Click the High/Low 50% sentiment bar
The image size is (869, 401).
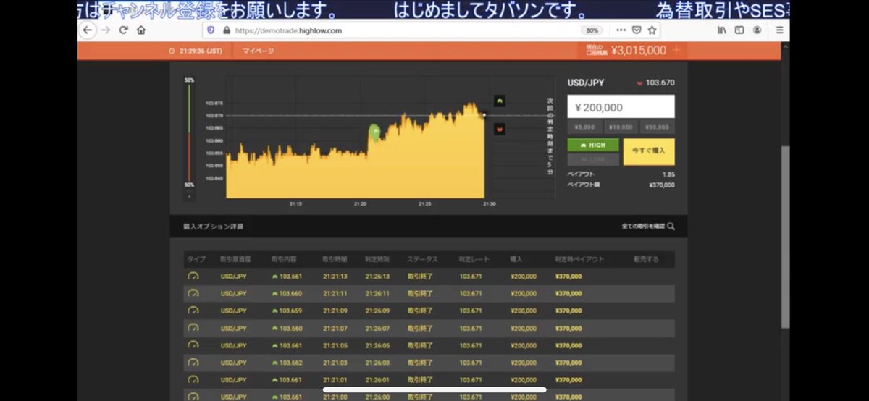tap(190, 132)
